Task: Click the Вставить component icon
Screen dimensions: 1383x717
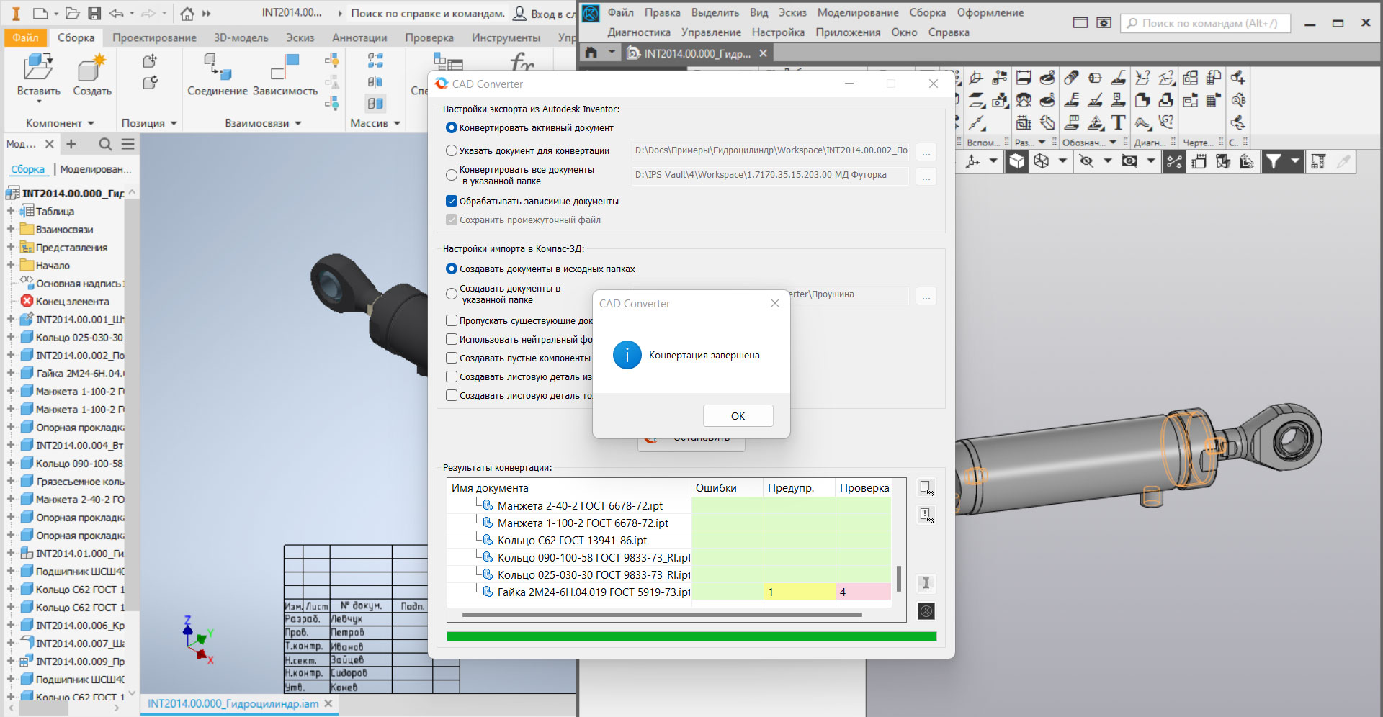Action: [x=38, y=68]
